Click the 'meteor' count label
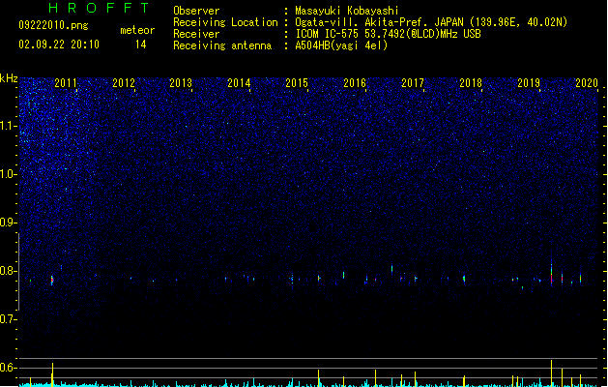 pyautogui.click(x=137, y=30)
